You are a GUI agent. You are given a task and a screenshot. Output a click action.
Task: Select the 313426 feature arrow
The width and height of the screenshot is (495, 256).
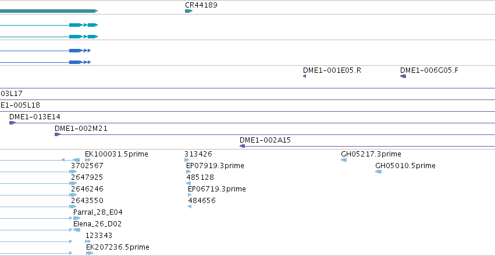[x=187, y=160]
